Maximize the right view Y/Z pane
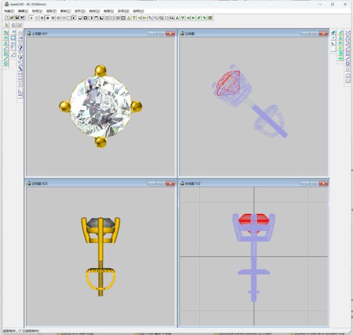Screen dimensions: 353x335 pos(314,183)
